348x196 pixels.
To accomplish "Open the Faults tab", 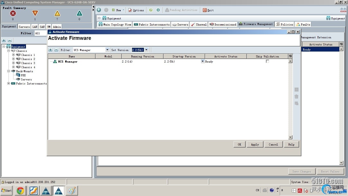I will pyautogui.click(x=303, y=24).
